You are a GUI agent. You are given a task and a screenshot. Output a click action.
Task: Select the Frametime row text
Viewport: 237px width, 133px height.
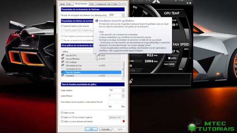pos(70,76)
